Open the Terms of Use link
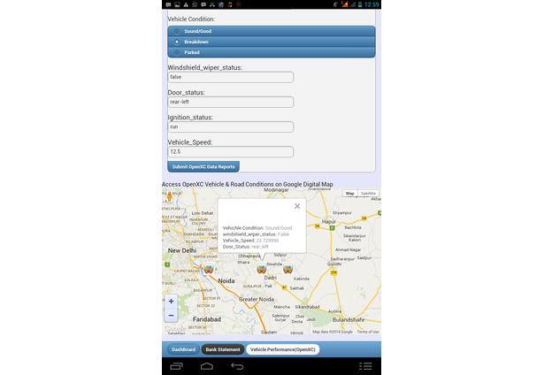The width and height of the screenshot is (544, 375). coord(368,332)
